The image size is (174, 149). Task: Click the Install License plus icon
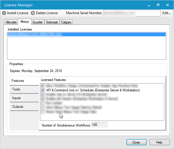coord(4,13)
